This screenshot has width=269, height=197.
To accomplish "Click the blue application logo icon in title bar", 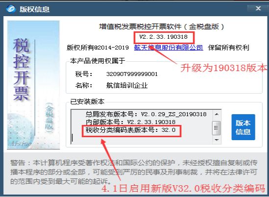I will pyautogui.click(x=11, y=9).
